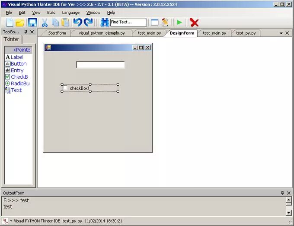Close the active document tab
This screenshot has width=294, height=226.
[287, 33]
